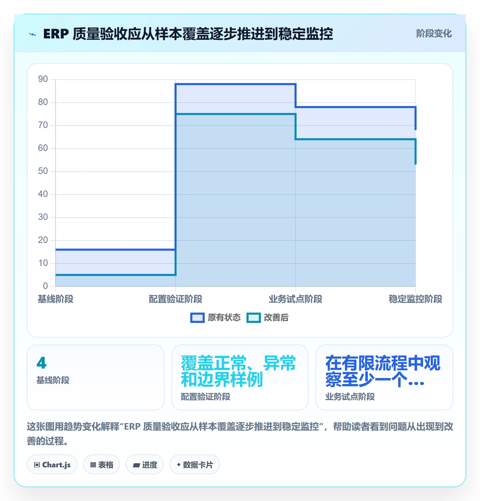Click the 配置验证阶段 x-axis label
Viewport: 480px width, 501px height.
176,299
